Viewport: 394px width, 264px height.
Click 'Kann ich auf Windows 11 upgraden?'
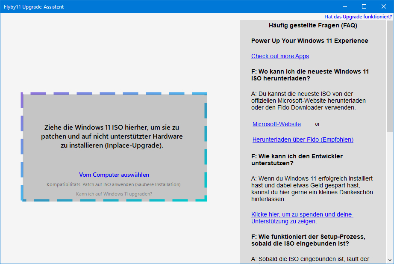pyautogui.click(x=114, y=194)
